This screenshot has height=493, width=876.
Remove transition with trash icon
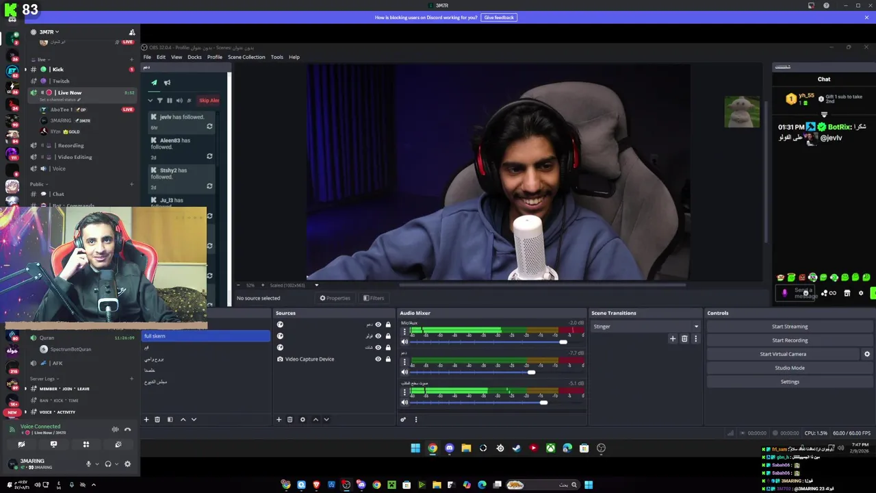coord(684,338)
